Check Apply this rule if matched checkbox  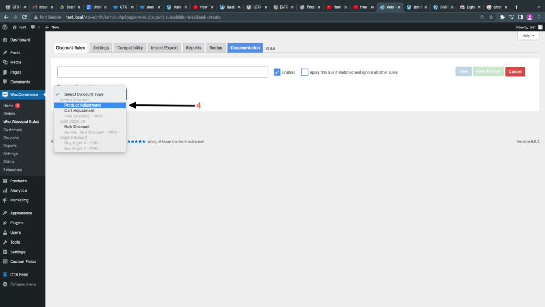pos(304,72)
